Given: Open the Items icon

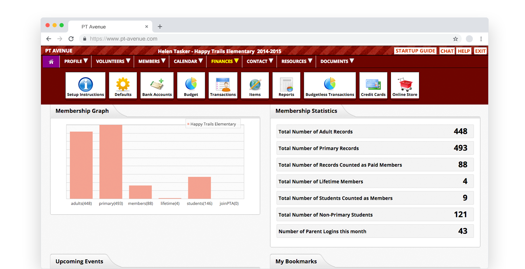Looking at the screenshot, I should tap(255, 86).
